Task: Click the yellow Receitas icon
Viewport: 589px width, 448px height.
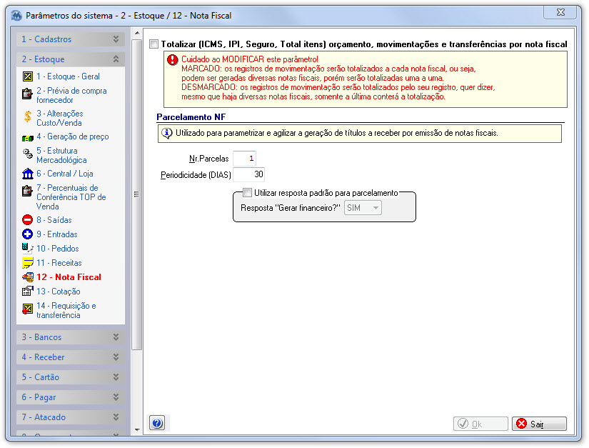Action: [x=27, y=263]
